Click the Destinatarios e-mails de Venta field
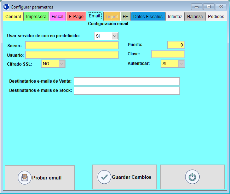This screenshot has height=194, width=230. tap(127, 81)
